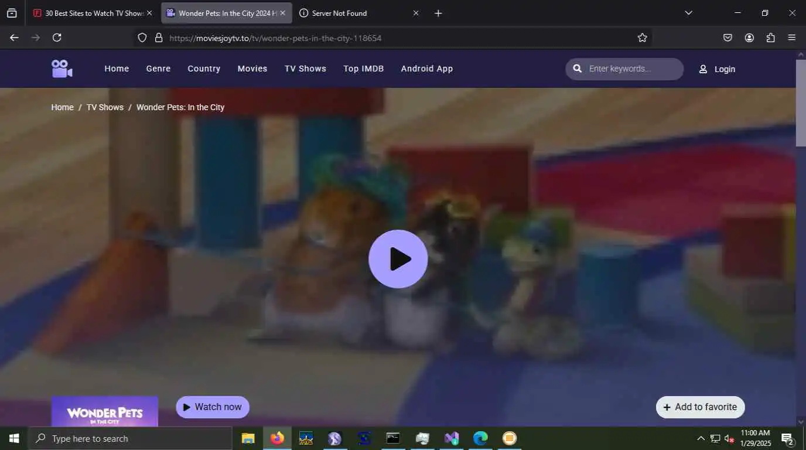Open the Country menu
The image size is (806, 450).
tap(204, 69)
